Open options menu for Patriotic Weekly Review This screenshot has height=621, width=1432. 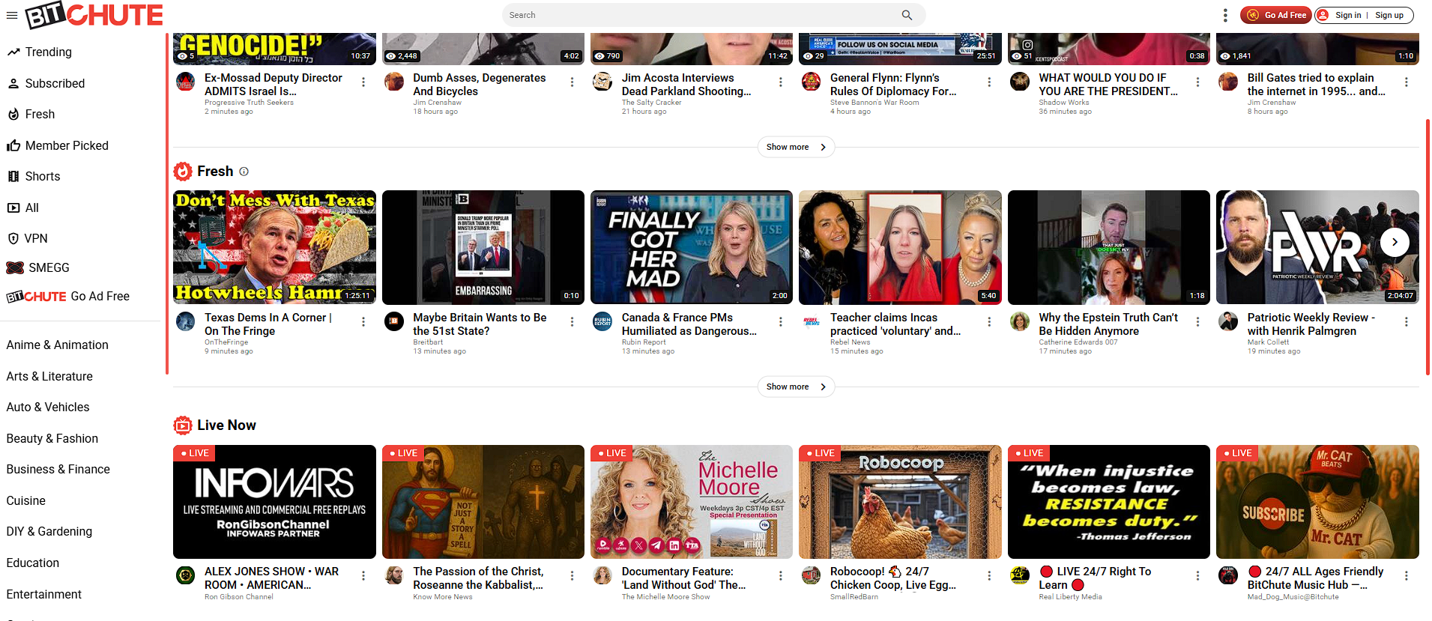click(x=1406, y=322)
